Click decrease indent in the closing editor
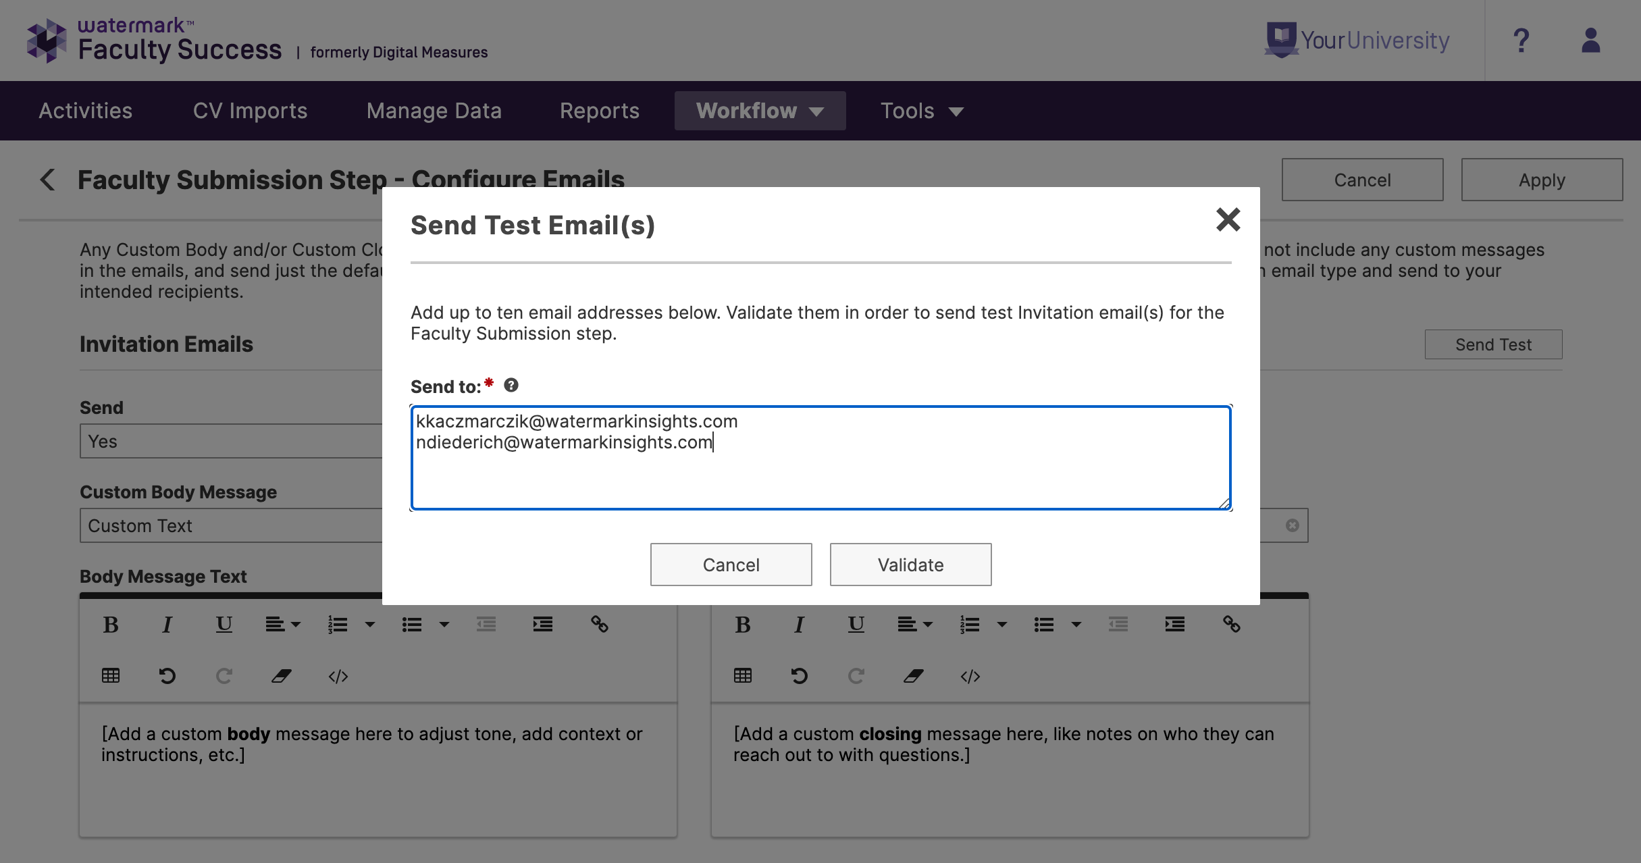The width and height of the screenshot is (1641, 863). 1118,625
